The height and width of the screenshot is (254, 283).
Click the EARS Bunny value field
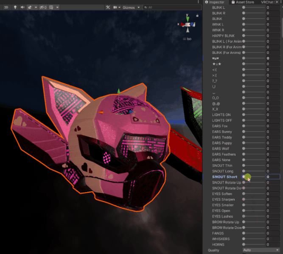[273, 132]
